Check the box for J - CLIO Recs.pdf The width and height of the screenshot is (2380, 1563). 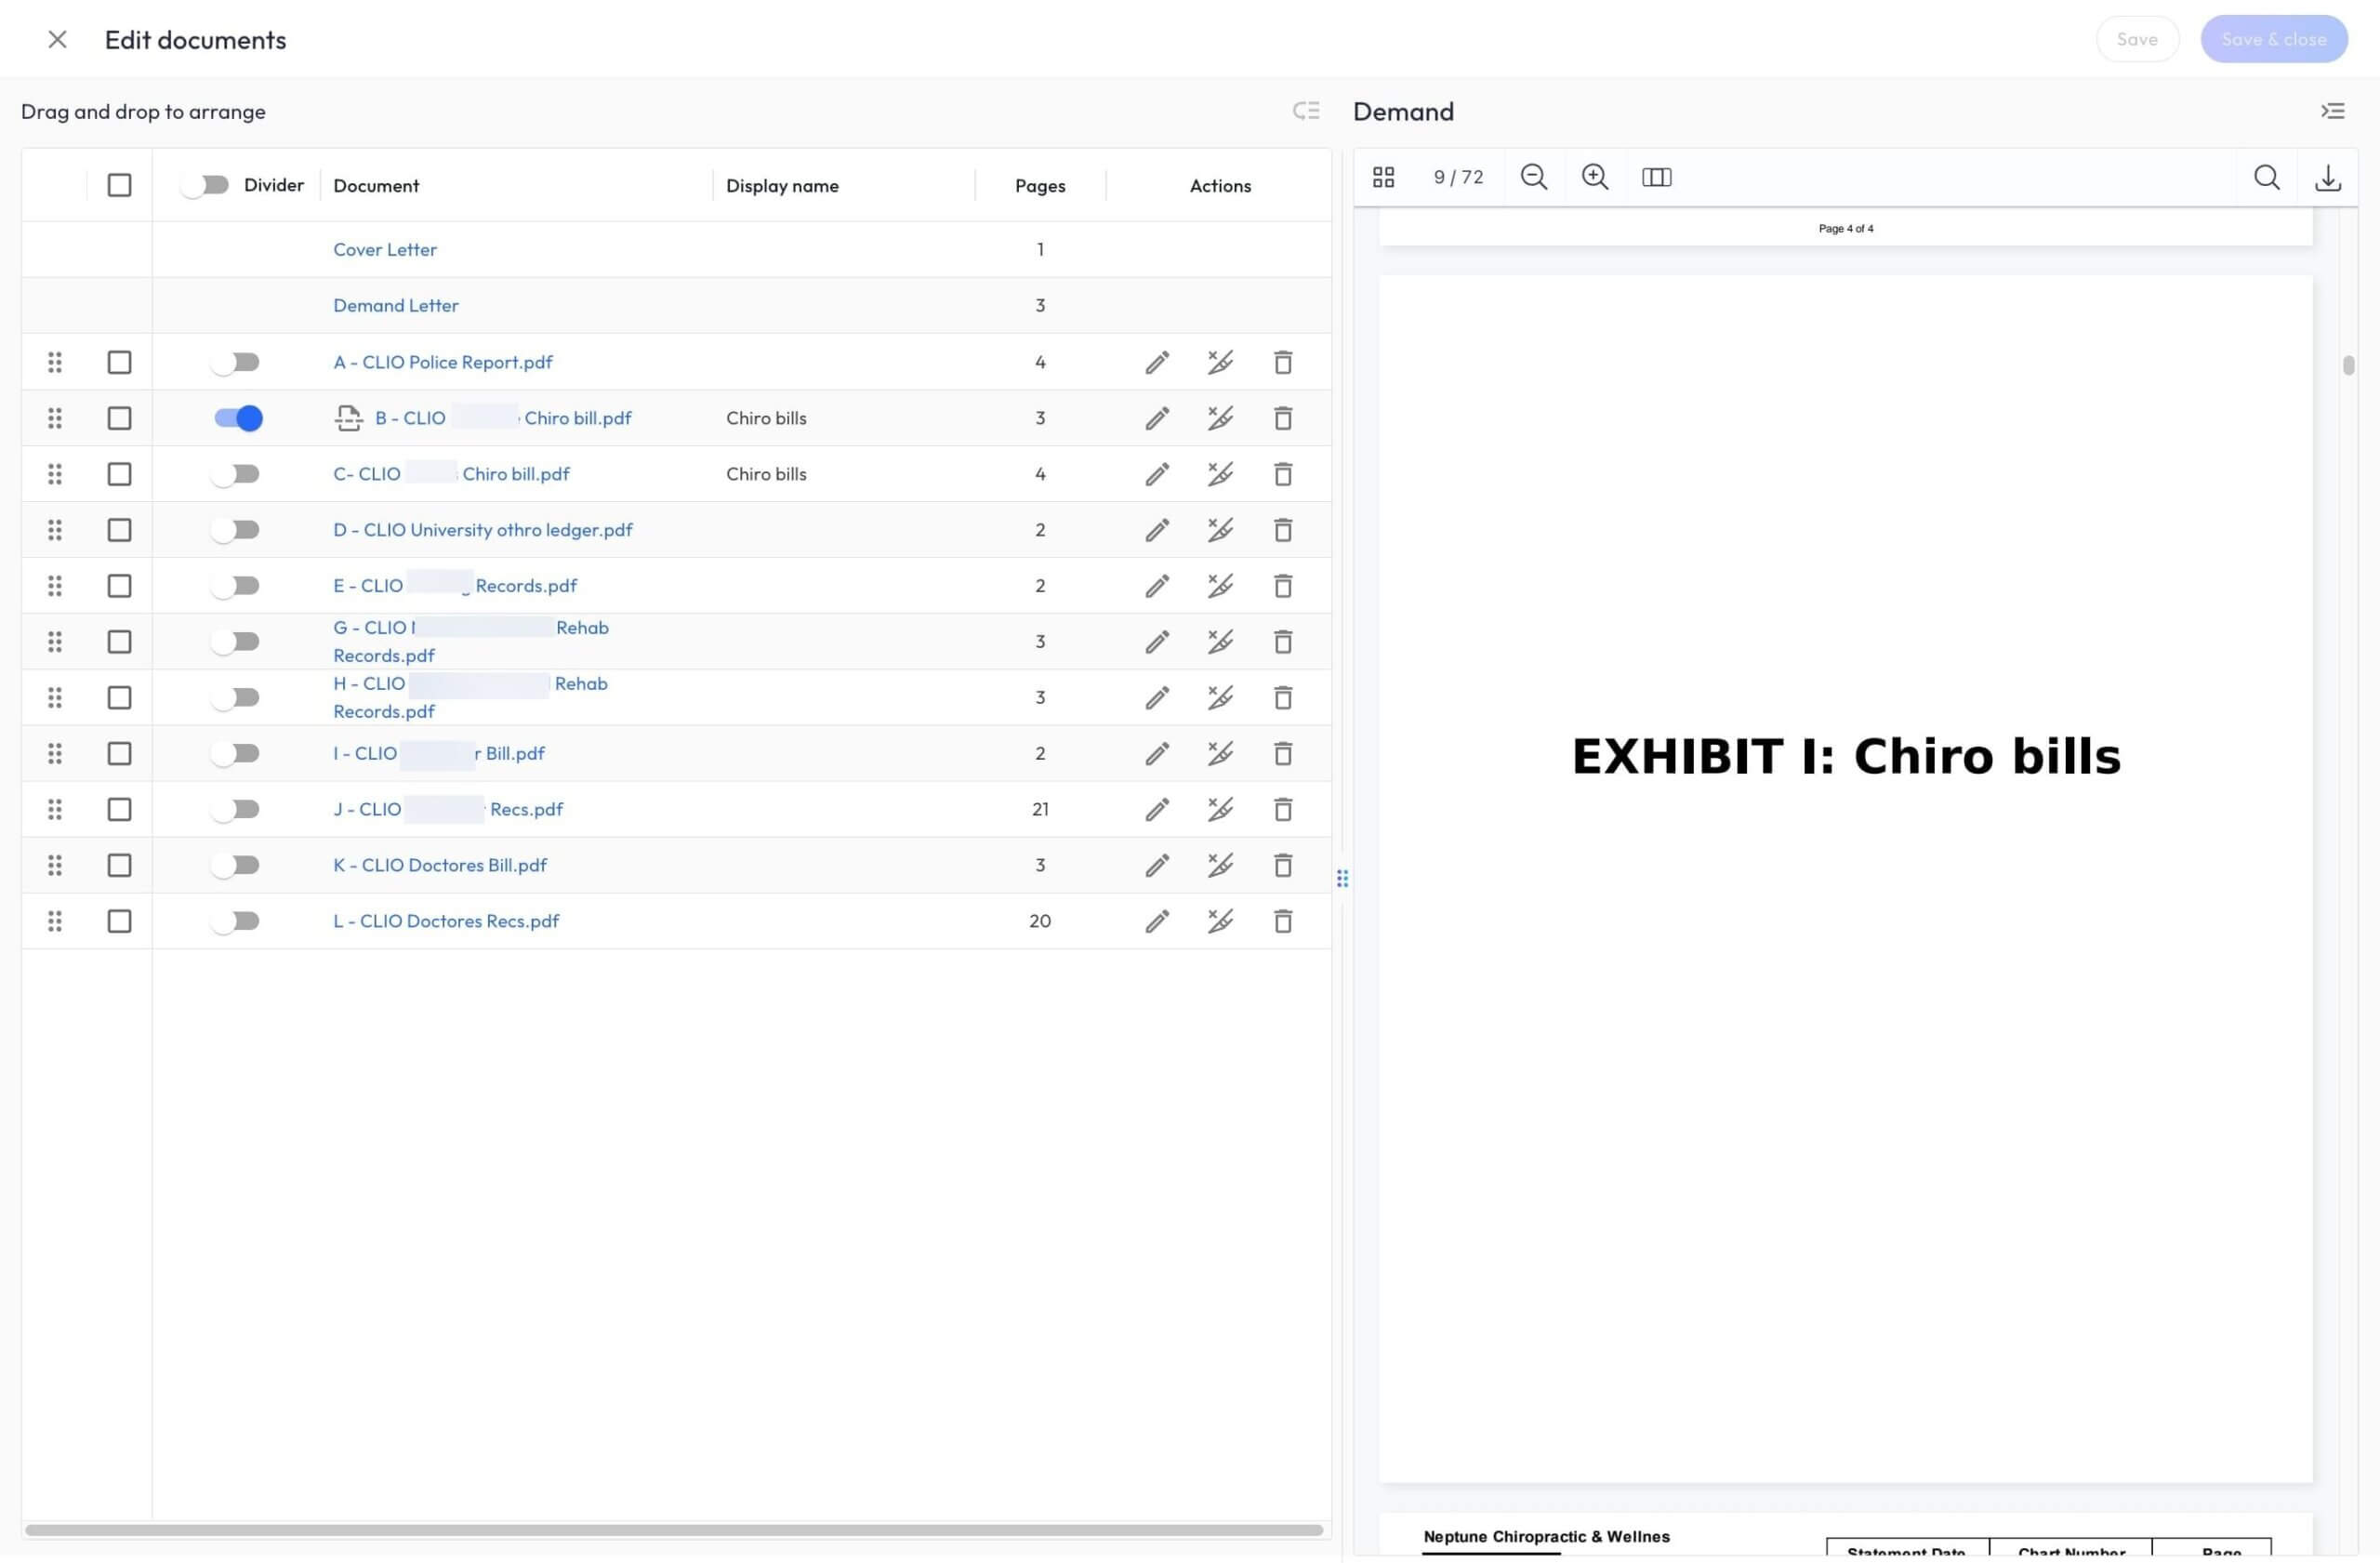pyautogui.click(x=119, y=809)
